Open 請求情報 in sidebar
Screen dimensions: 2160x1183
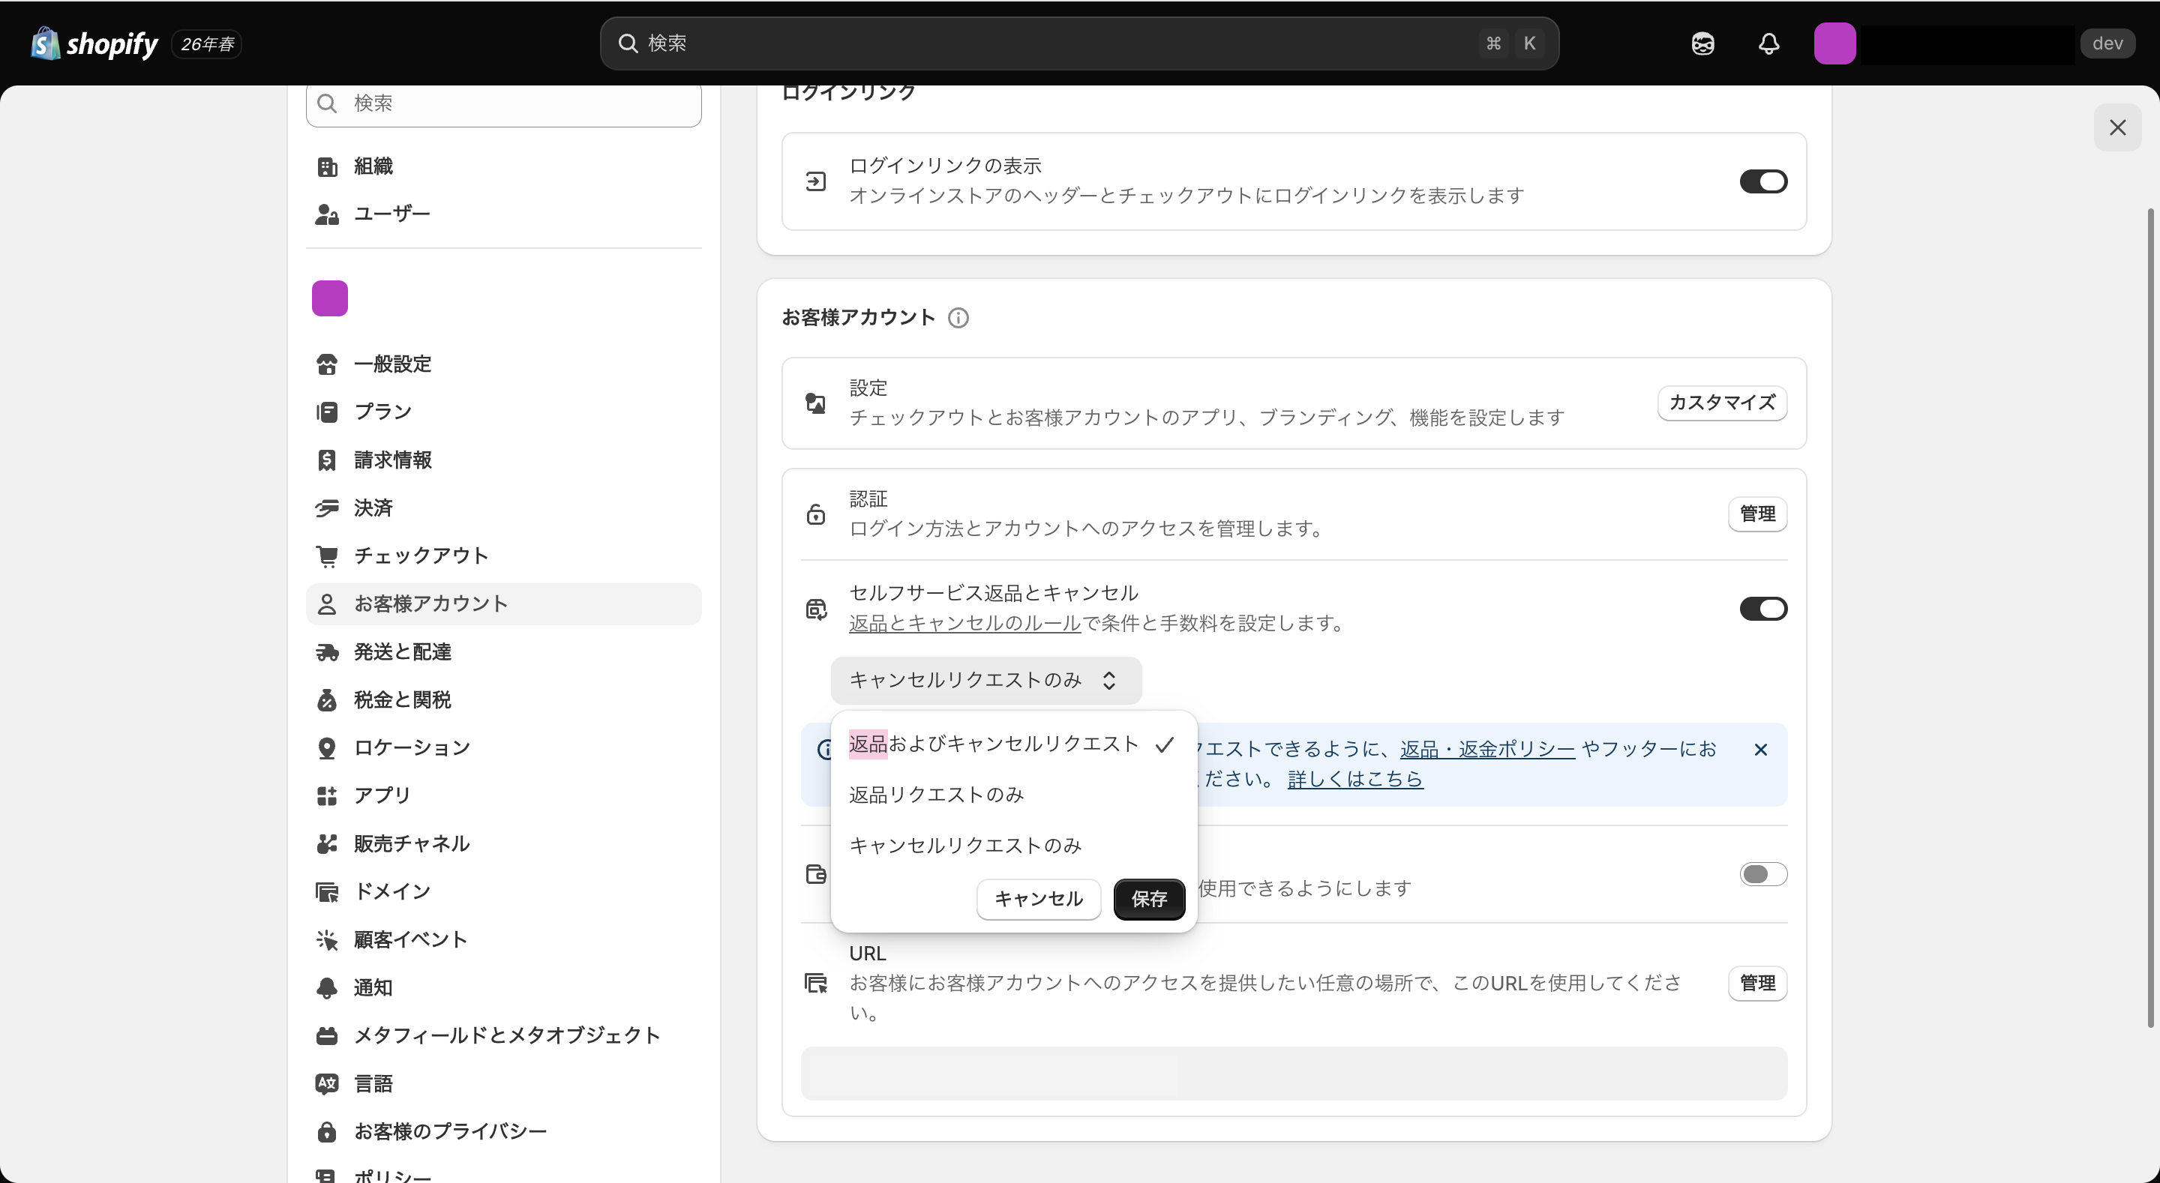(x=503, y=460)
